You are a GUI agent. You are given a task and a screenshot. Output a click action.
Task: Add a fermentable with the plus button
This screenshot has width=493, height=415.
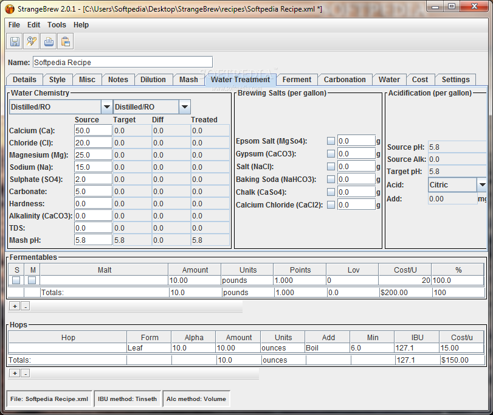pyautogui.click(x=15, y=306)
